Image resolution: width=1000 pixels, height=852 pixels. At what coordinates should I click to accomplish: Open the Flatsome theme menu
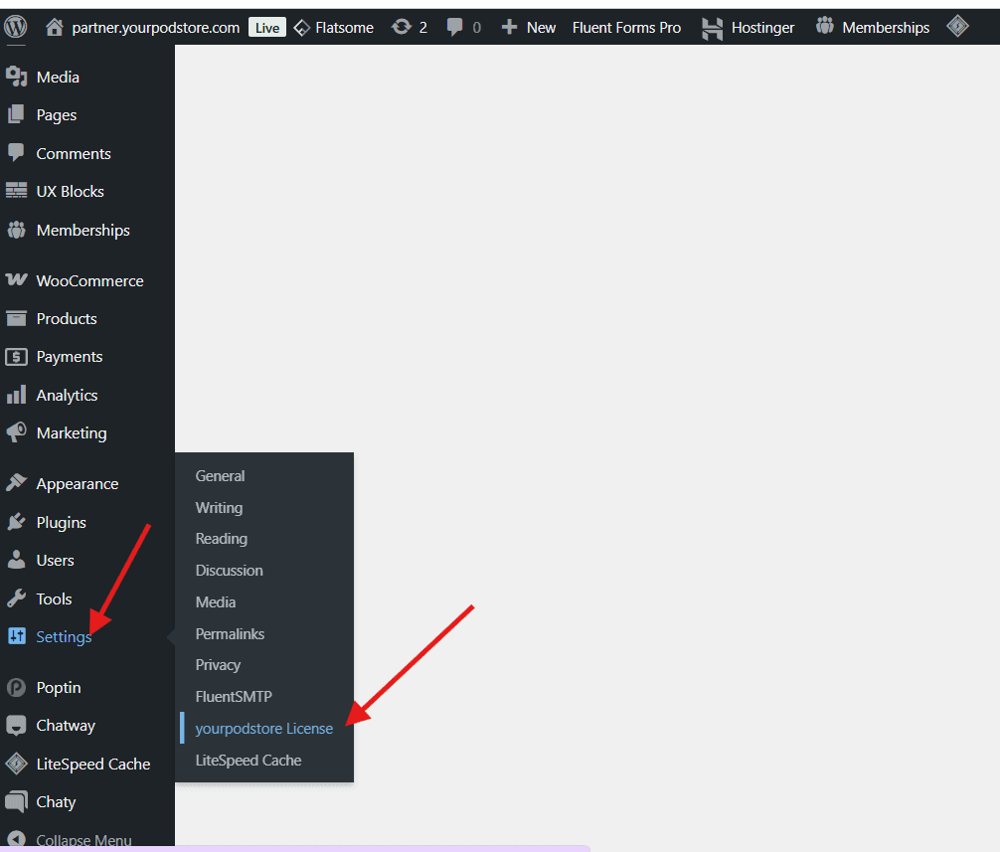tap(334, 27)
